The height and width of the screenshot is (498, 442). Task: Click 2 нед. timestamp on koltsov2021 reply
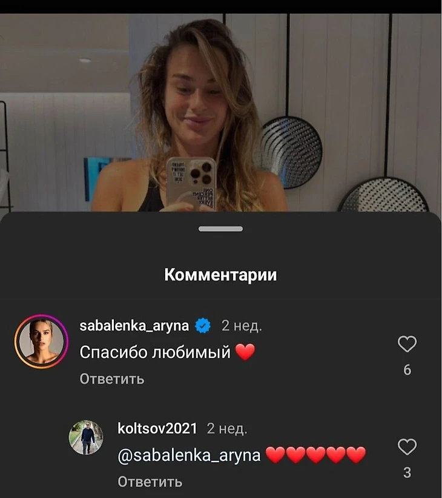point(227,429)
